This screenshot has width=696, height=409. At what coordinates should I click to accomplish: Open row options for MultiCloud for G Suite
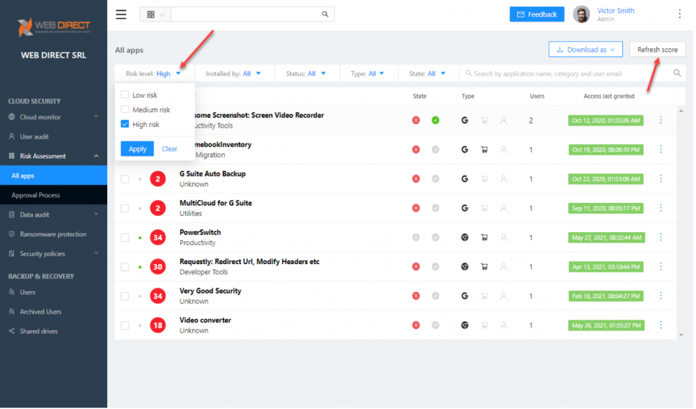pos(663,208)
